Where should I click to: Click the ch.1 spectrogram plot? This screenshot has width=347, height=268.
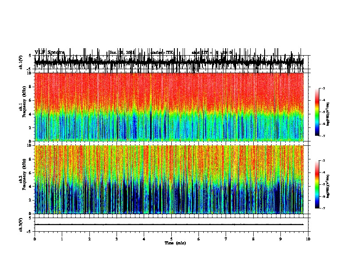point(169,107)
